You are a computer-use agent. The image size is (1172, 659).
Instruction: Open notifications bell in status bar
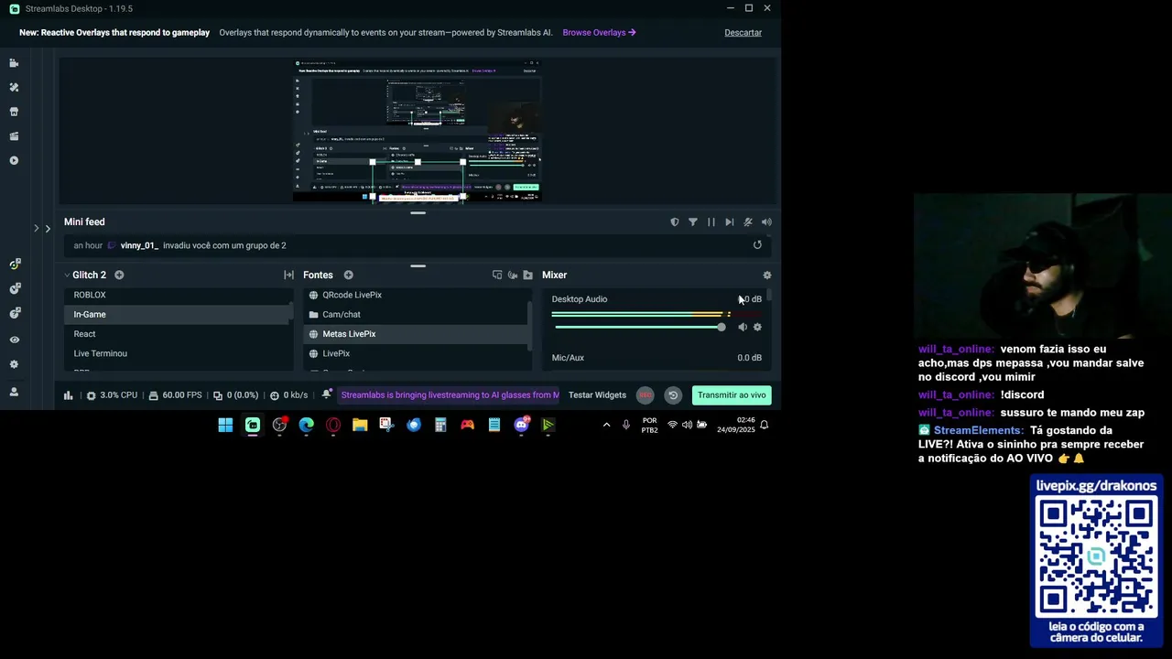(x=327, y=394)
